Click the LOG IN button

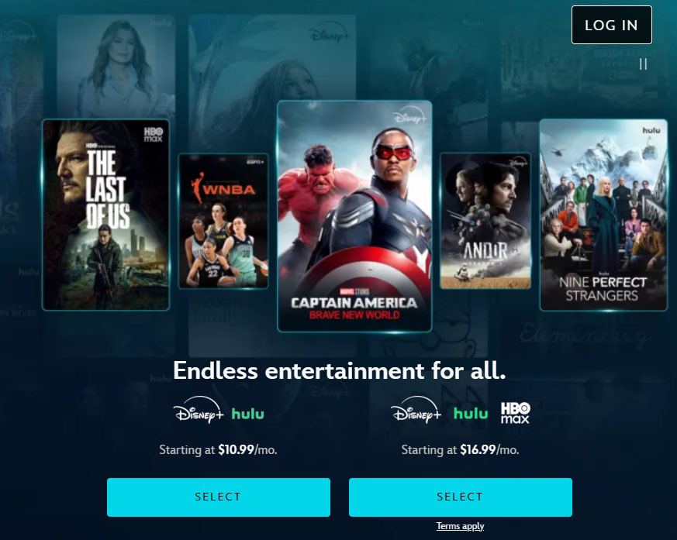pyautogui.click(x=611, y=25)
